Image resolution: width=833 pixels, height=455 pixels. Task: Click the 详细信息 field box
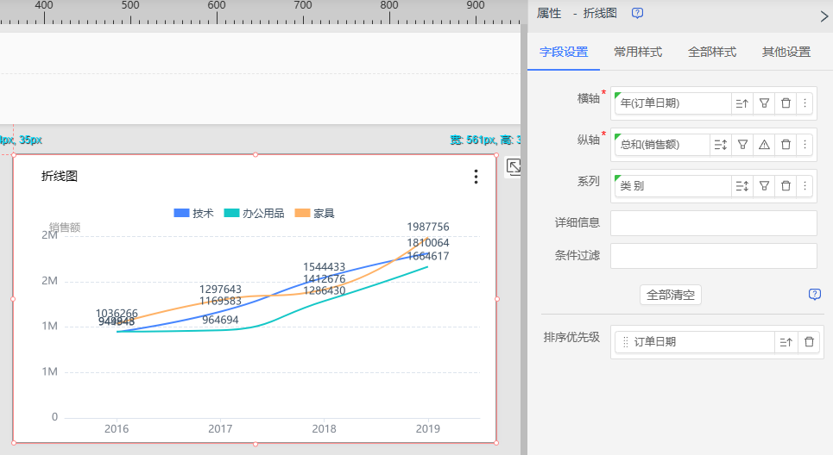tap(713, 223)
